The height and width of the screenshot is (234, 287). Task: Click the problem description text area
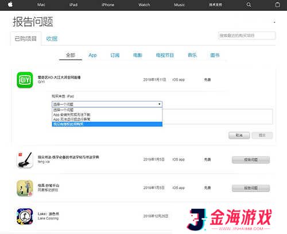218,116
